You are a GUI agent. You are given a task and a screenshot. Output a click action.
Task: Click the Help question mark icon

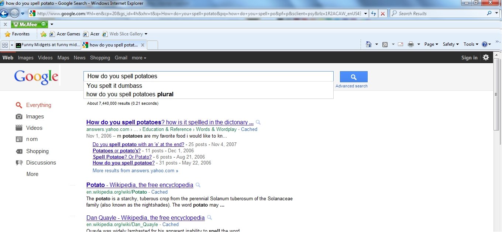tap(485, 44)
